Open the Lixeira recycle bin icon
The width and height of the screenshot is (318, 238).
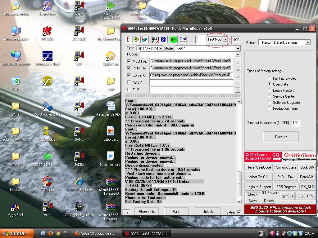pyautogui.click(x=16, y=84)
